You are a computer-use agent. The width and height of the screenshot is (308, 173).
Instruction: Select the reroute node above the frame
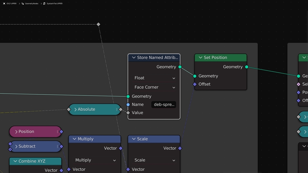[98, 24]
